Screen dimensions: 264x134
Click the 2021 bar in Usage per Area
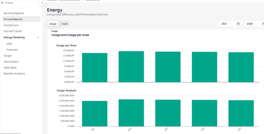(x=95, y=68)
